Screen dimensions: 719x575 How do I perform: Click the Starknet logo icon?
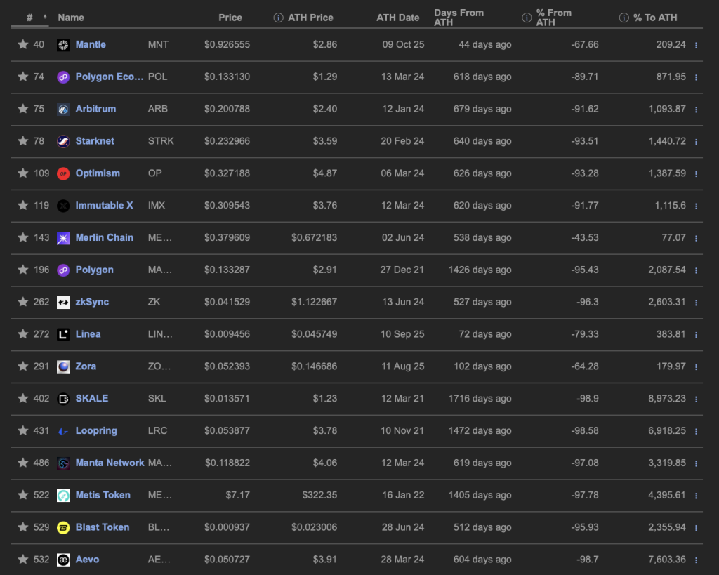[x=63, y=142]
